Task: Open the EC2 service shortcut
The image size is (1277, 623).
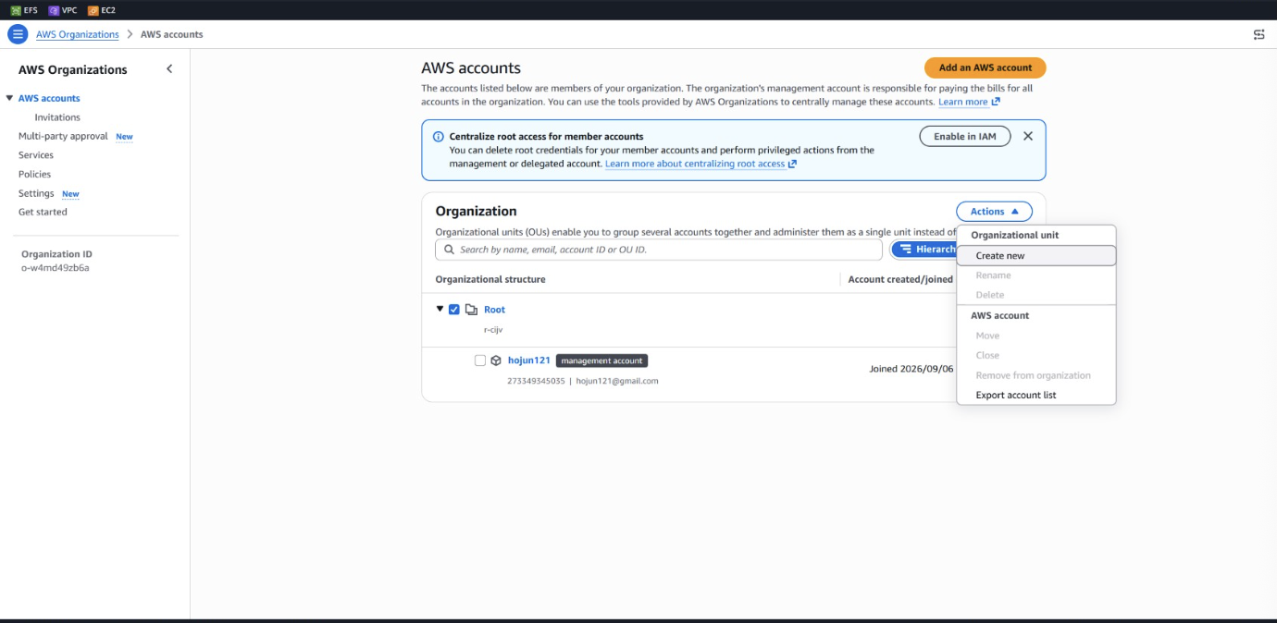Action: point(102,10)
